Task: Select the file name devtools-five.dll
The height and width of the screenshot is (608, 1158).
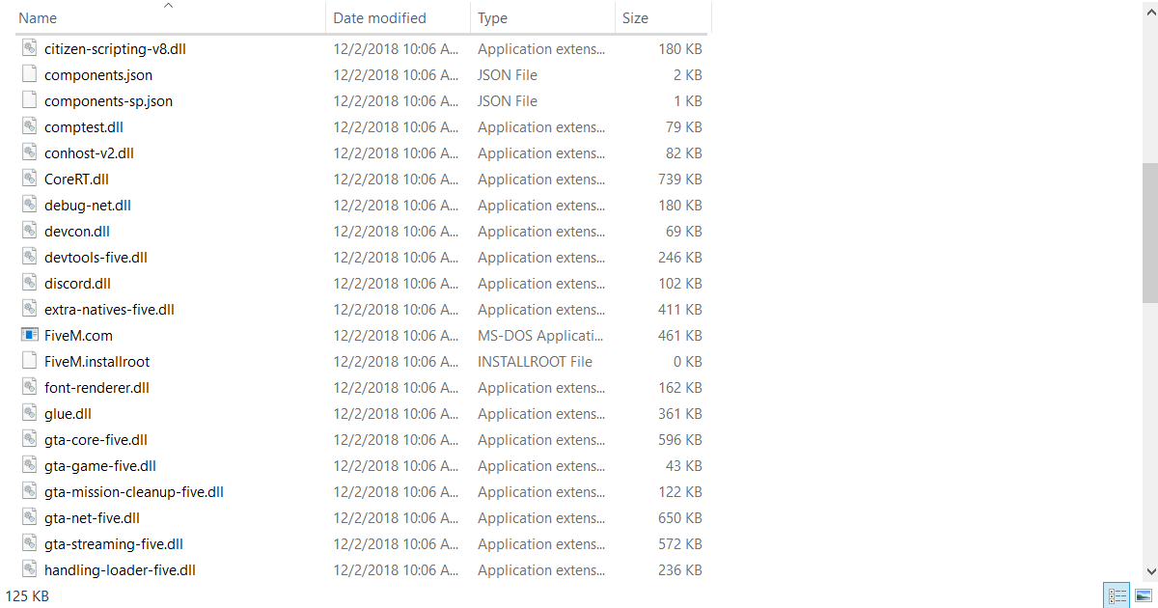Action: pos(96,258)
